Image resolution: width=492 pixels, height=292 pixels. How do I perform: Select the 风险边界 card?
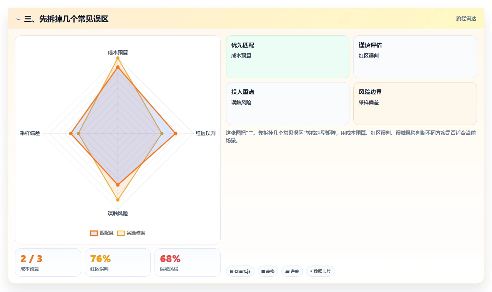tap(415, 104)
